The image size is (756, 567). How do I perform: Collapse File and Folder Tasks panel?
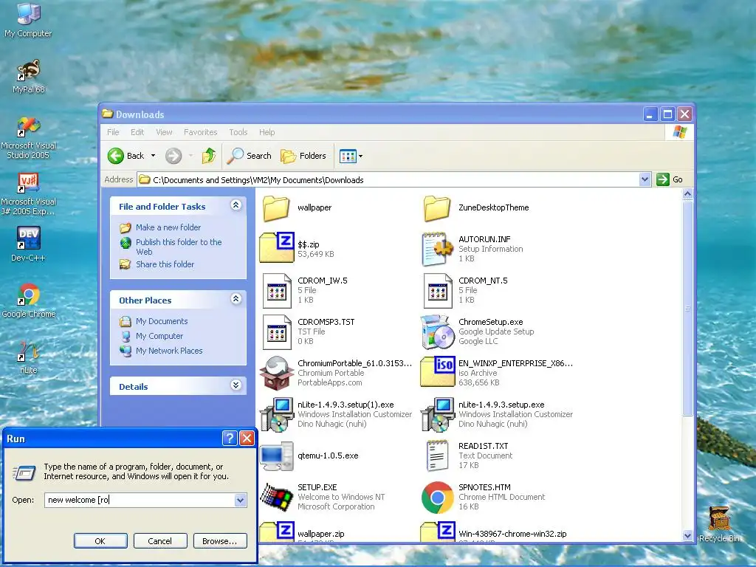pyautogui.click(x=236, y=205)
